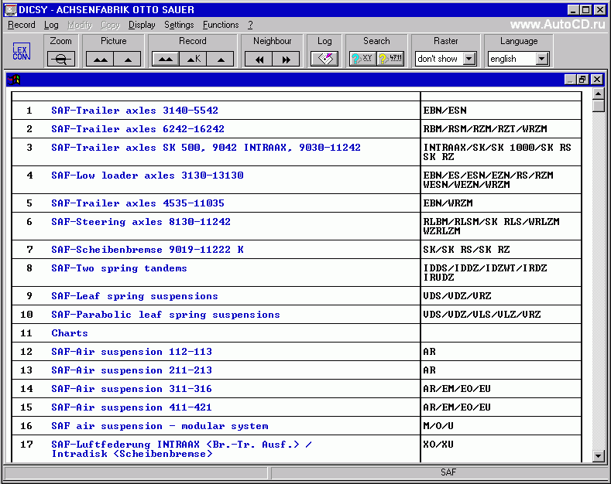
Task: Open SAF-Air suspension 411-421 link
Action: (x=132, y=407)
